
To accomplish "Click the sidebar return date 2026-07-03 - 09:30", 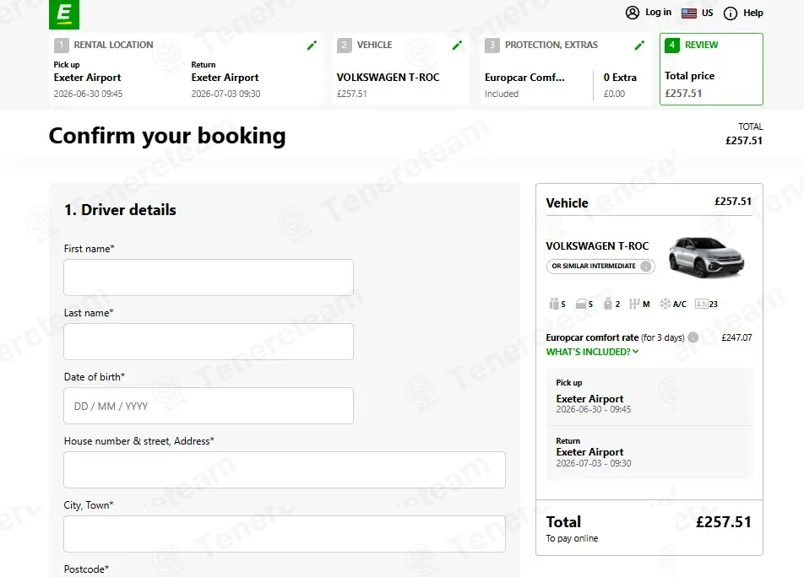I will [x=593, y=463].
